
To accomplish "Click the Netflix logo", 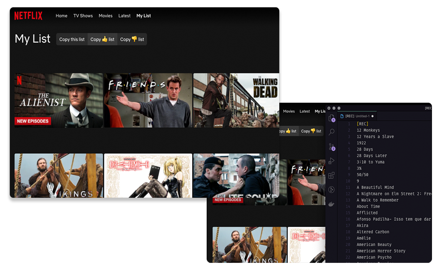I will click(28, 16).
